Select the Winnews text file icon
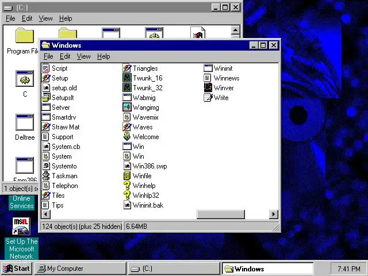The height and width of the screenshot is (276, 368). (x=208, y=78)
